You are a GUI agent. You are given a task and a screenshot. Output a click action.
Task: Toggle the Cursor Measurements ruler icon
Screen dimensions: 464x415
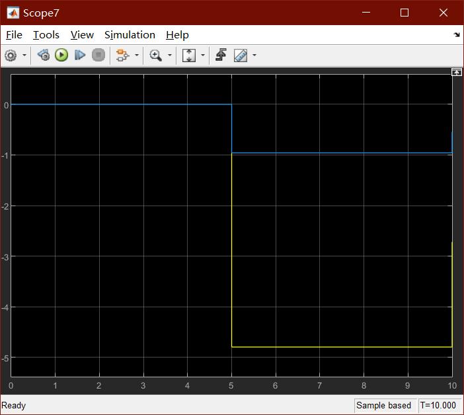tap(241, 56)
